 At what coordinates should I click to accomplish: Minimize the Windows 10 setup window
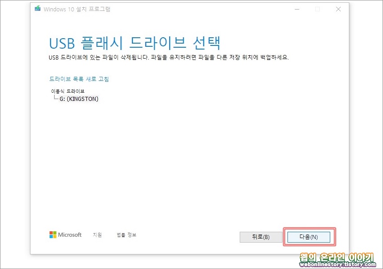tap(297, 9)
